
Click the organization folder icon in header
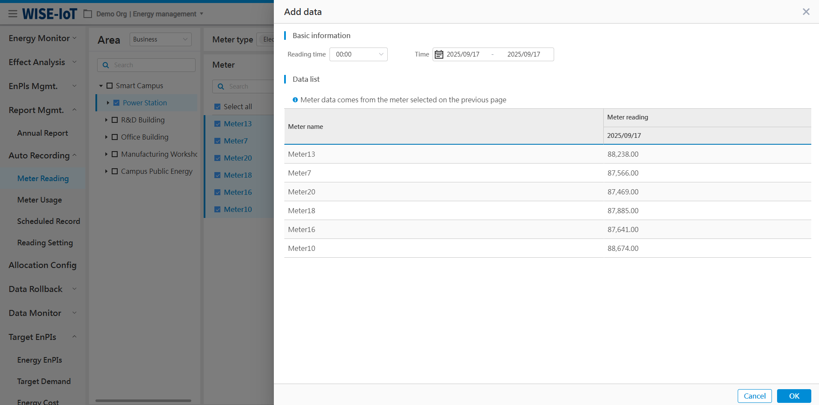[88, 14]
